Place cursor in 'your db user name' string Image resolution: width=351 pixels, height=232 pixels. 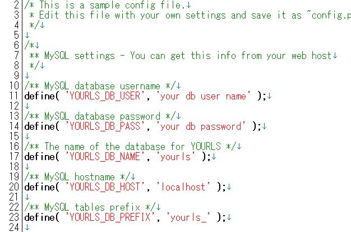(204, 96)
